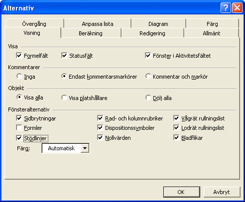245x202 pixels.
Task: Close the Alternativ dialog window
Action: click(237, 7)
